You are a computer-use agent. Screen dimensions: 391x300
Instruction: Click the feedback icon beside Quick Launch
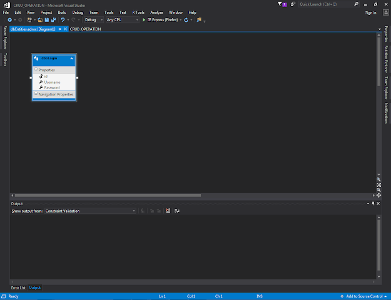point(293,4)
